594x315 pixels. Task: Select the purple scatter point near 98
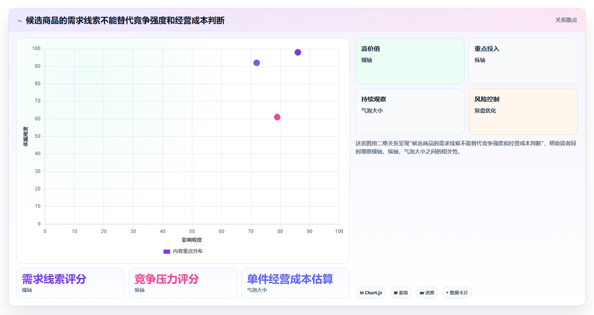(298, 52)
